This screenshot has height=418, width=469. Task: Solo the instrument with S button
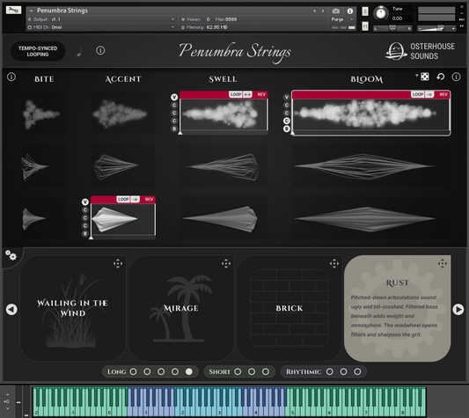click(x=365, y=11)
